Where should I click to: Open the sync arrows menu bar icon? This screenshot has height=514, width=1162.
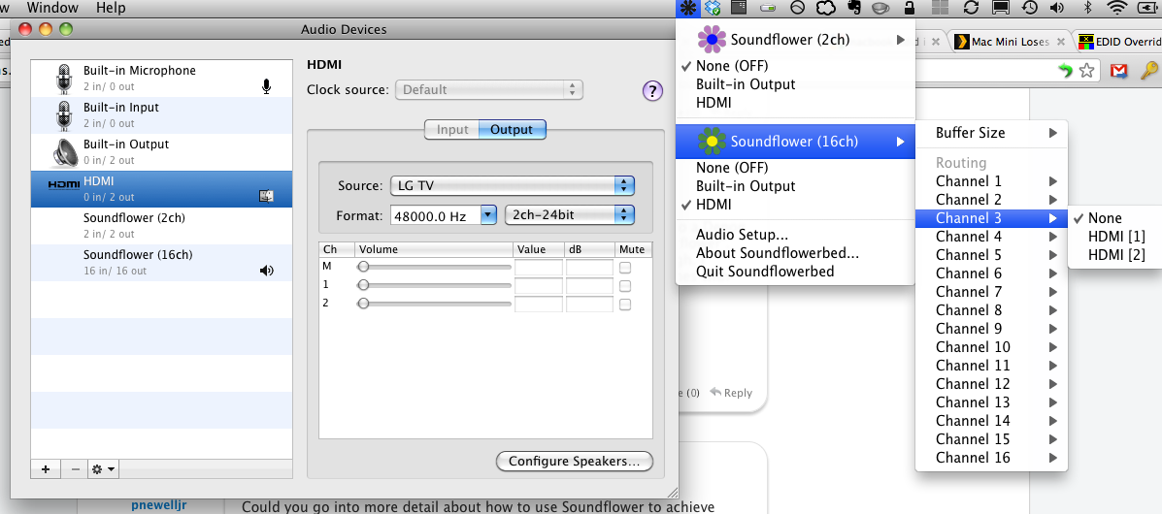pos(970,8)
